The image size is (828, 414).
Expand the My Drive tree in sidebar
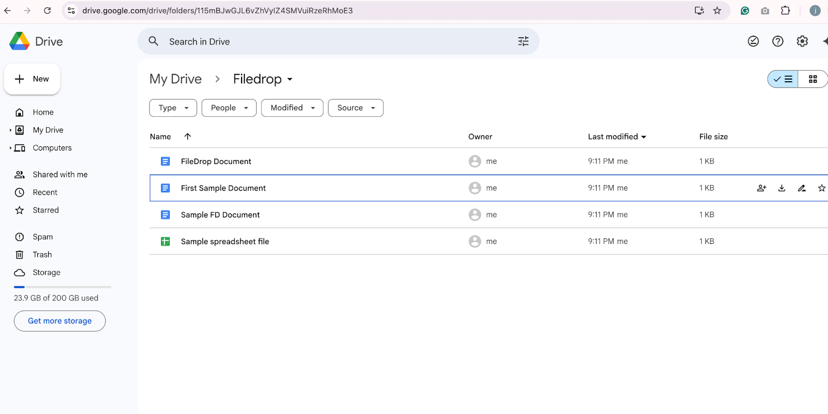(x=10, y=130)
